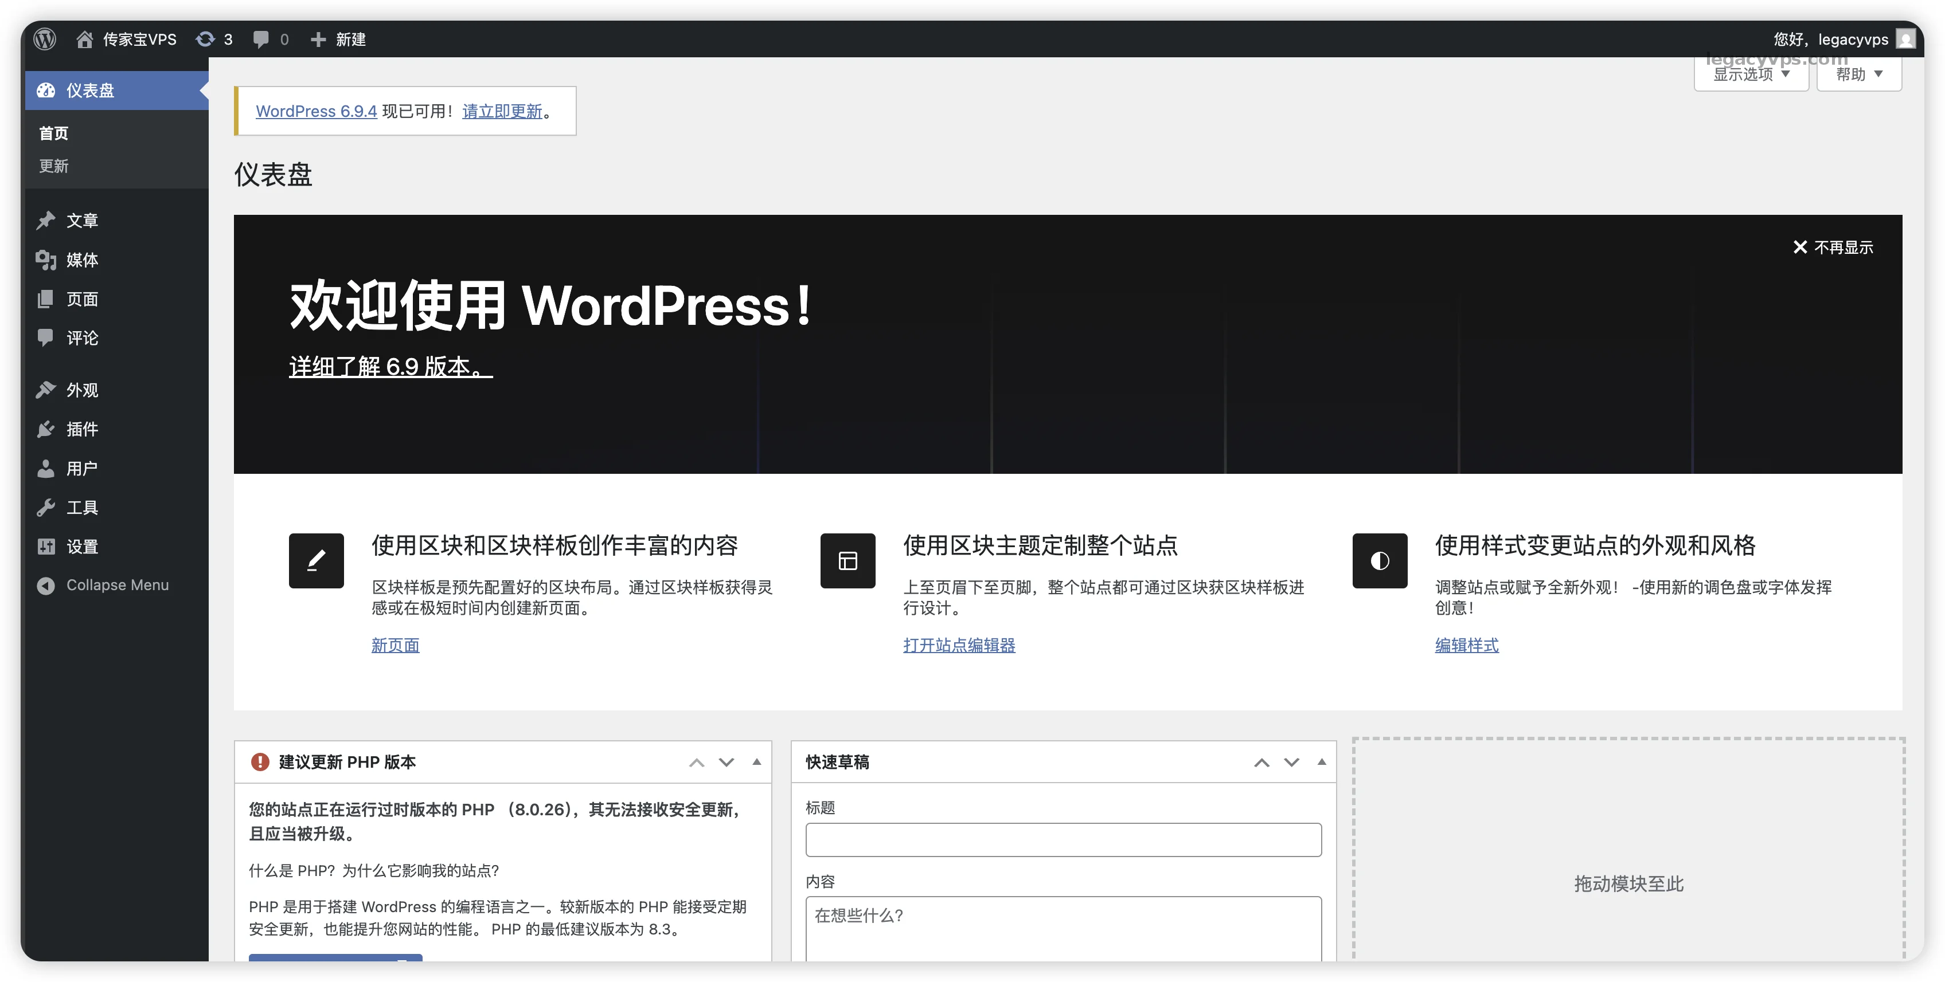Open the 工具 tools menu
Image resolution: width=1945 pixels, height=982 pixels.
pyautogui.click(x=81, y=508)
